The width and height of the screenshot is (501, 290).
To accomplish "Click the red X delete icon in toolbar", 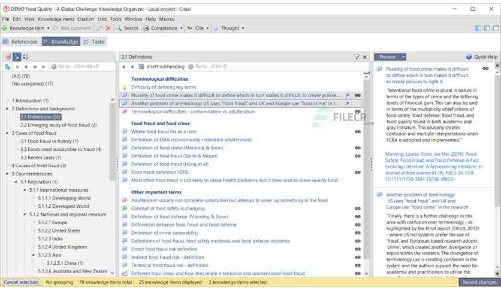I will pyautogui.click(x=108, y=28).
